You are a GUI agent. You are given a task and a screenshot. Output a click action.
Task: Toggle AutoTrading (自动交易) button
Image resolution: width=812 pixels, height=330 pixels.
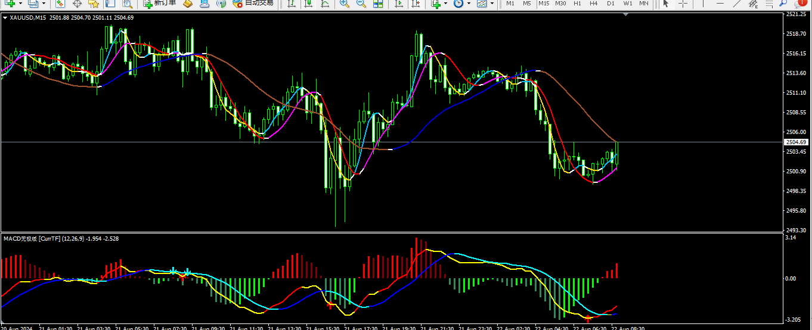pos(253,3)
